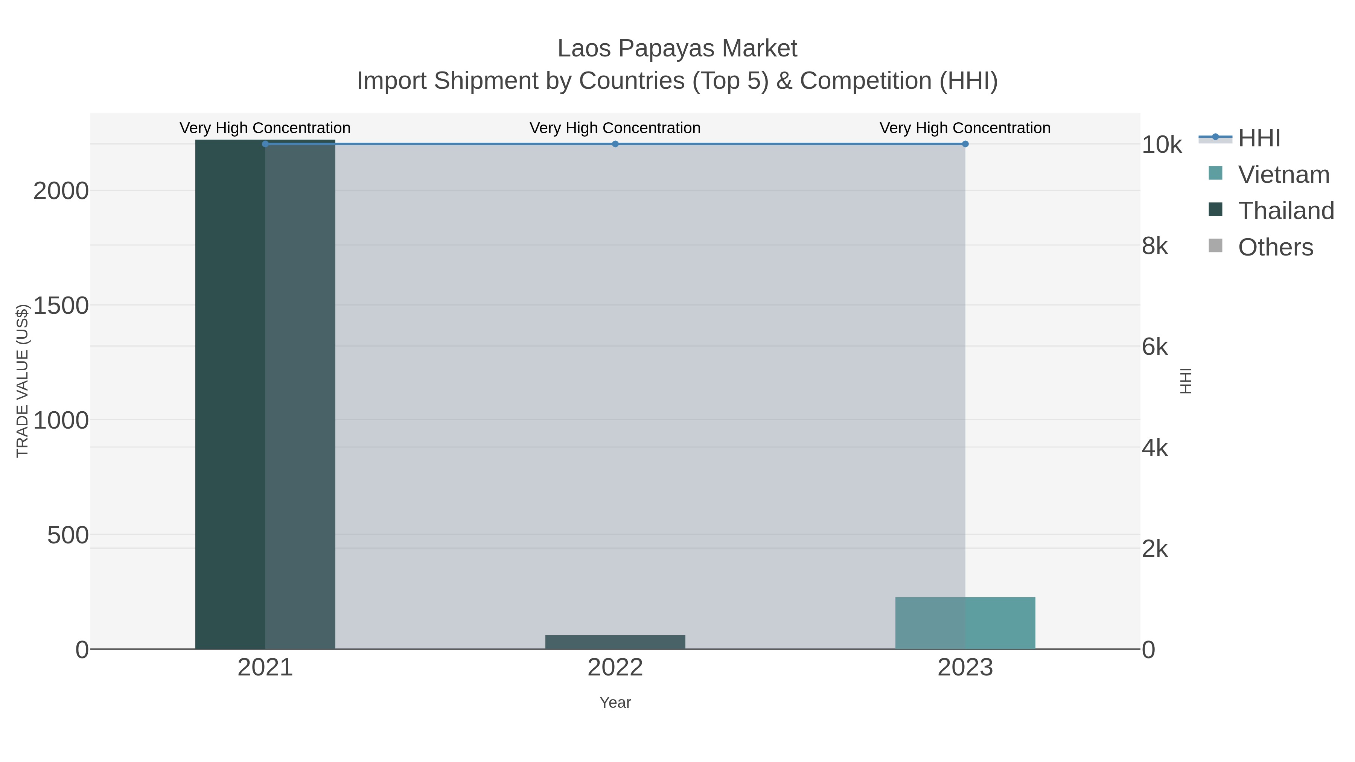The height and width of the screenshot is (762, 1355).
Task: Toggle the HHI legend entry
Action: click(1240, 138)
